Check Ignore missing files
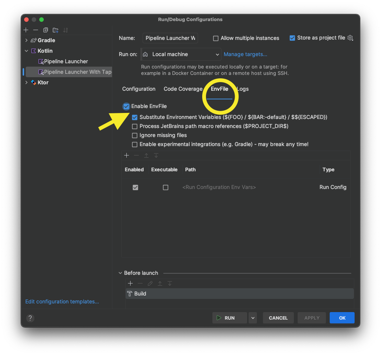The width and height of the screenshot is (381, 355). coord(135,135)
